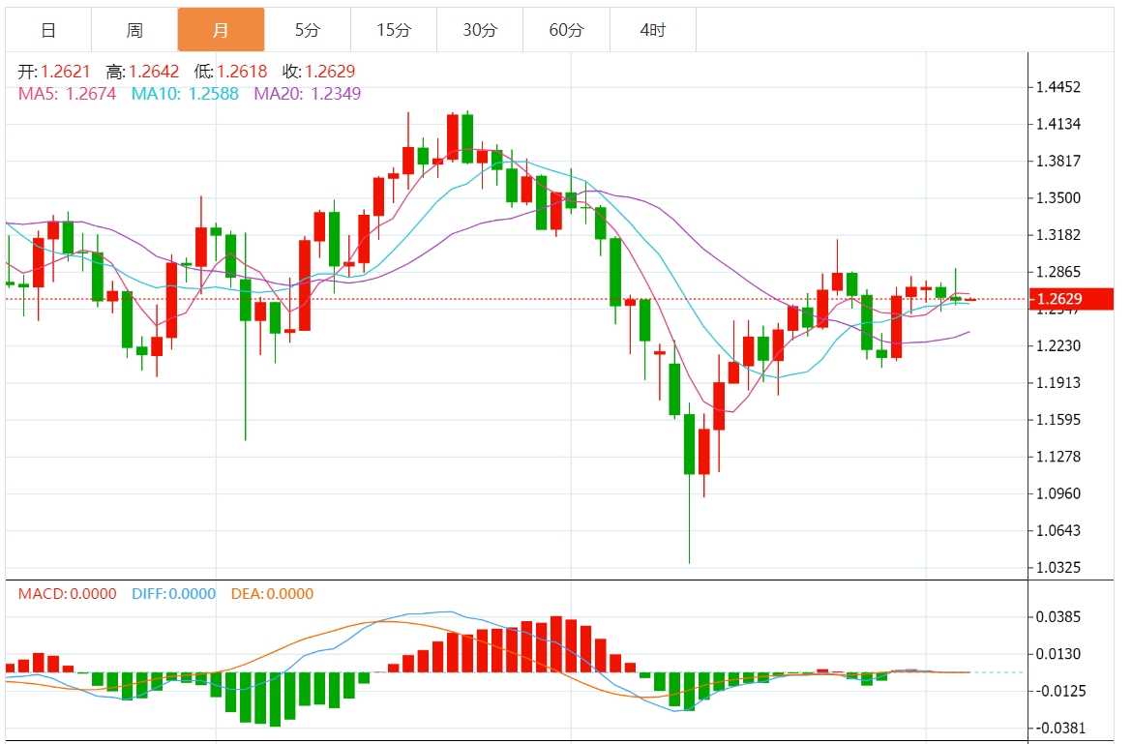
Task: Click the tallest red MACD histogram bar
Action: point(556,643)
